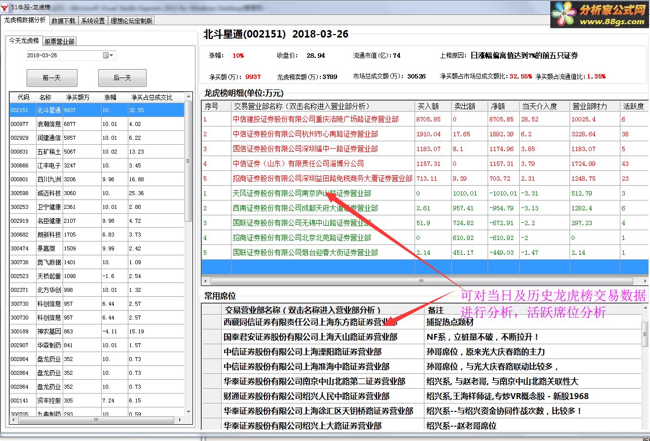
Task: Click the 前一天 button
Action: [x=52, y=78]
